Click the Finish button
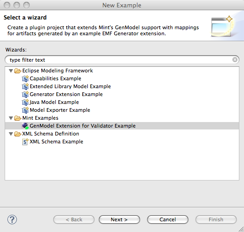 tap(216, 219)
